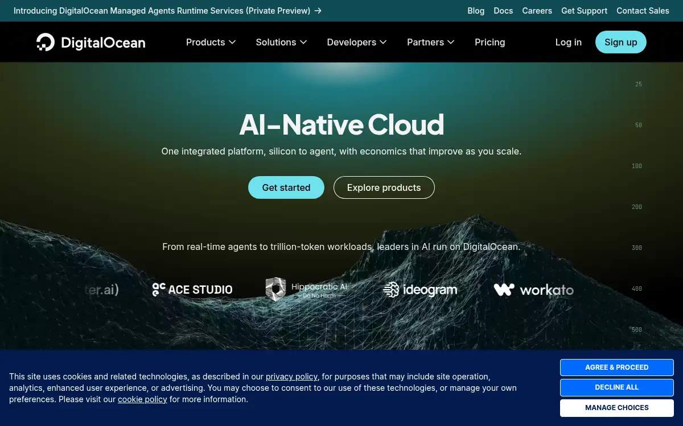Click the AI-Native Cloud heading

click(341, 124)
